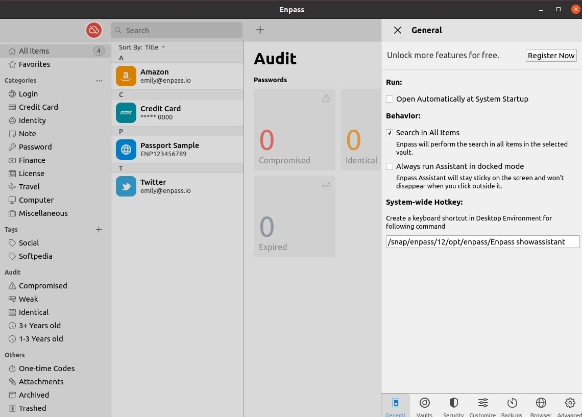Screen dimensions: 582x417
Task: Enable Always run Assistant in docked mode
Action: tap(390, 166)
